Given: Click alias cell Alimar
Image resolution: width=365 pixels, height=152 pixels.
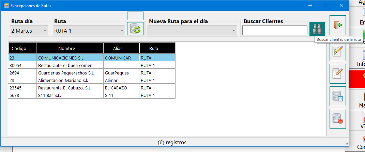Looking at the screenshot, I should click(x=121, y=80).
